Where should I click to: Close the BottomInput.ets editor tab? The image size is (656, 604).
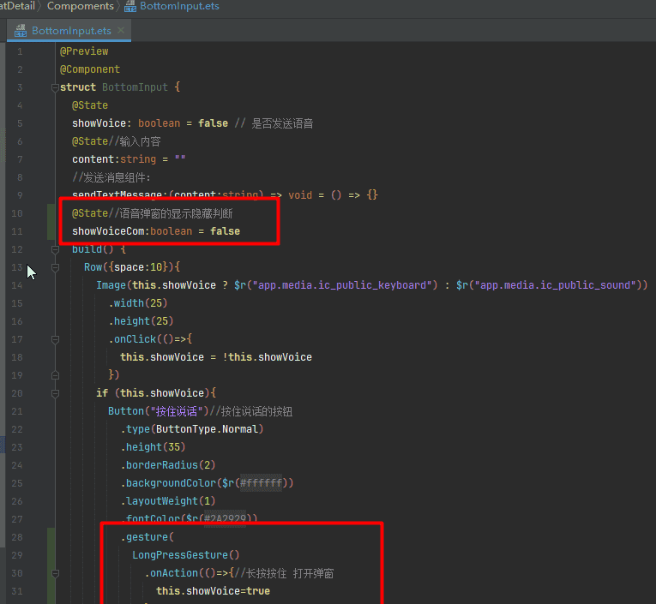click(x=122, y=31)
